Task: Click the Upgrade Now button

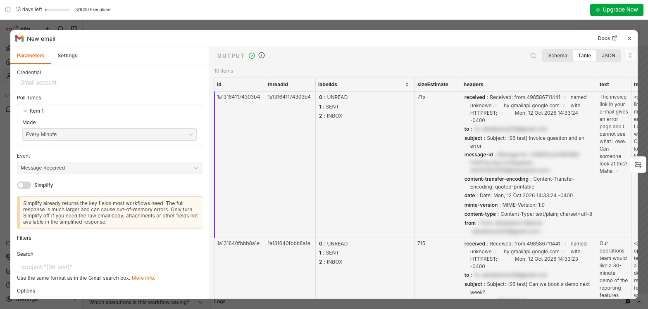Action: (617, 9)
